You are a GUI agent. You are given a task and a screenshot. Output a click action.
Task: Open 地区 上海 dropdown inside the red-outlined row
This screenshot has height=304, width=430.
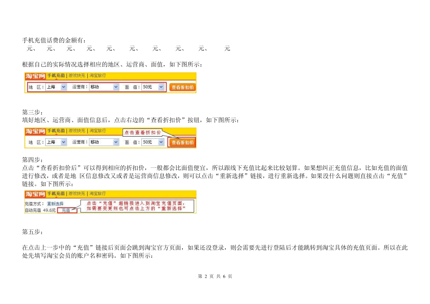pyautogui.click(x=56, y=87)
